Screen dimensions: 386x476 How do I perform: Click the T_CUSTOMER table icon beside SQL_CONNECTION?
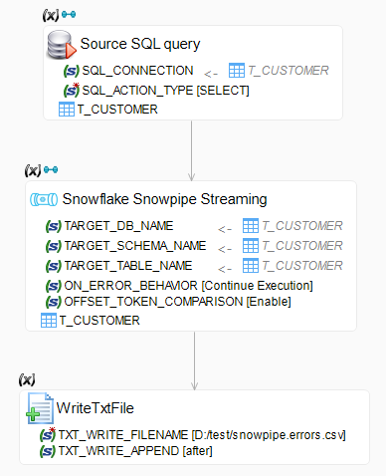237,71
